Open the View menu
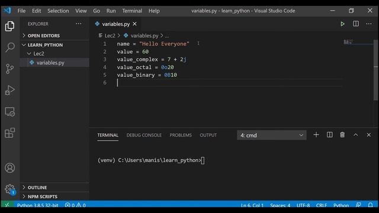Image resolution: width=379 pixels, height=213 pixels. click(81, 11)
